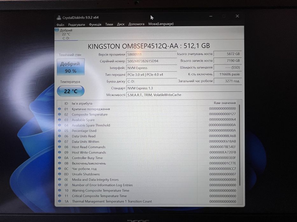Open the Файл menu
297x222 pixels.
point(60,25)
